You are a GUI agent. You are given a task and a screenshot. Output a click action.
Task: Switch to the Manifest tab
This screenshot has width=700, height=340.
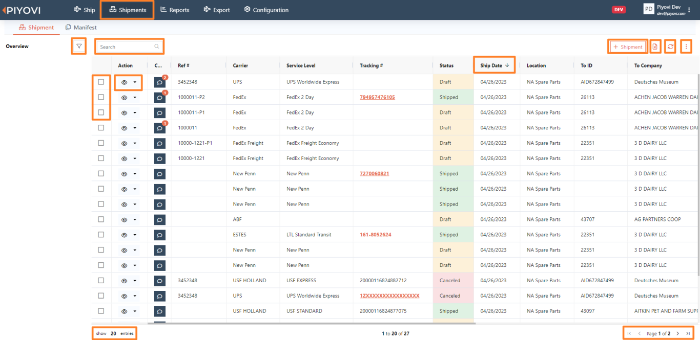click(81, 28)
